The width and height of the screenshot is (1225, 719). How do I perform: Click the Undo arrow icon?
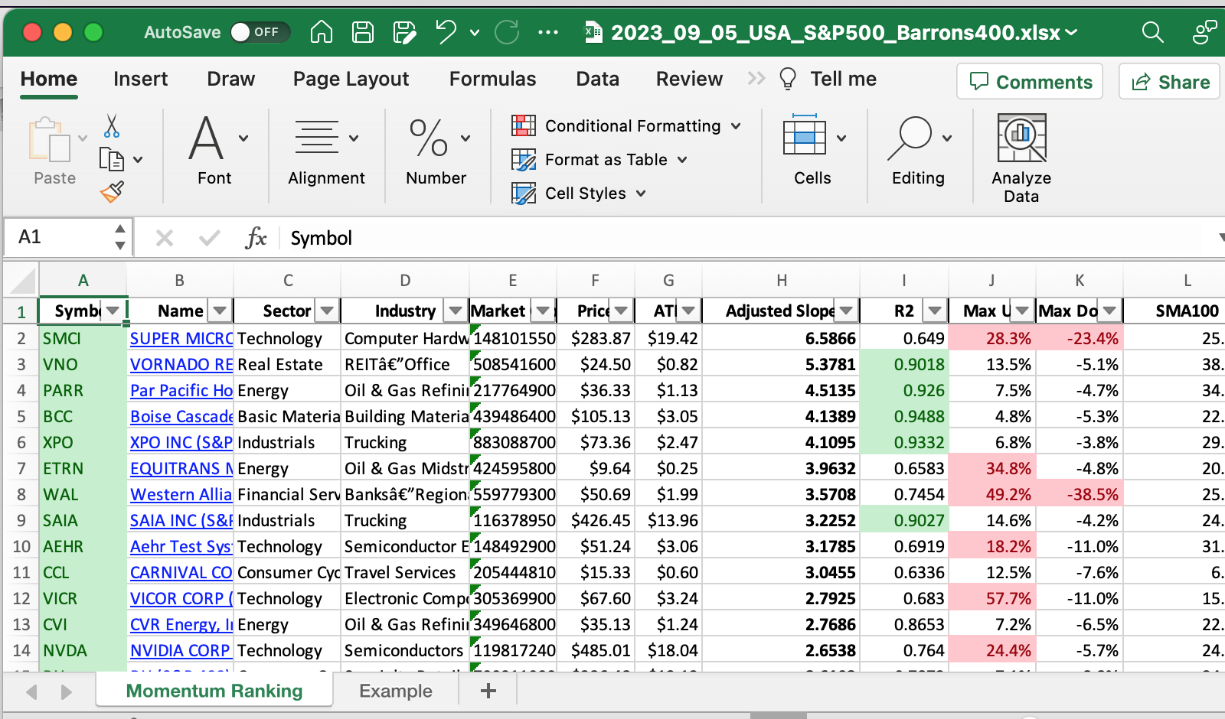pos(446,32)
